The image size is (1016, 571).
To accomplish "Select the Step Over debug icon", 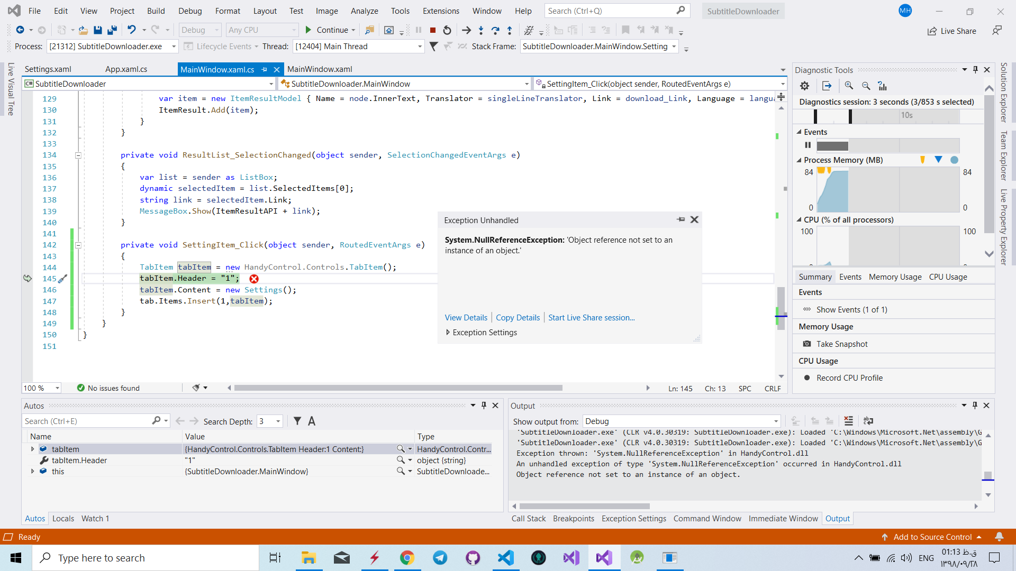I will (x=496, y=30).
